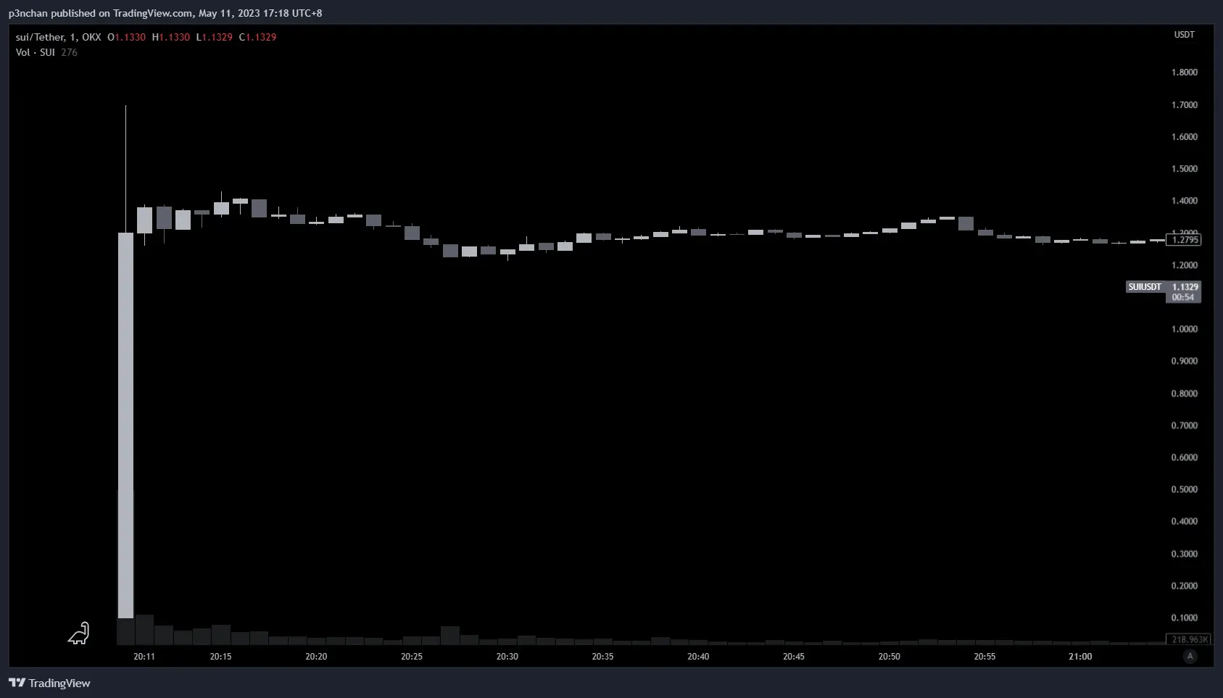1223x698 pixels.
Task: Click the 218.963K volume label
Action: 1189,639
